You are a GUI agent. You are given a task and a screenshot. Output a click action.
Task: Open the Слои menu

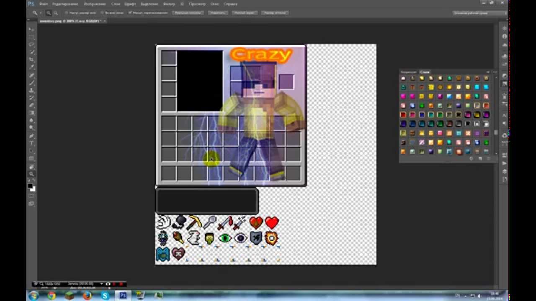(x=116, y=4)
